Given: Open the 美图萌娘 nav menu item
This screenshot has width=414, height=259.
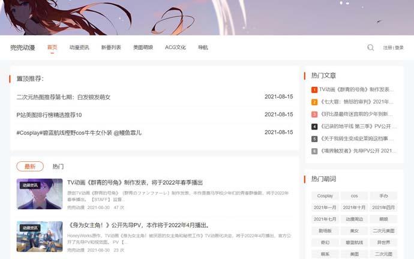Looking at the screenshot, I should 143,47.
